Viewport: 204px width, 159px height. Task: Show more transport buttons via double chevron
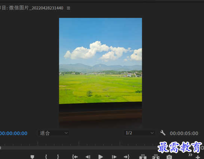coord(190,155)
